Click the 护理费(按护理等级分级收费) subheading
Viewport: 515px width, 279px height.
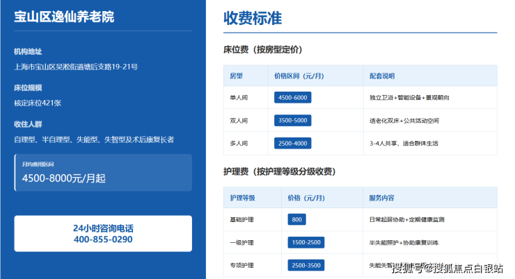pyautogui.click(x=279, y=171)
